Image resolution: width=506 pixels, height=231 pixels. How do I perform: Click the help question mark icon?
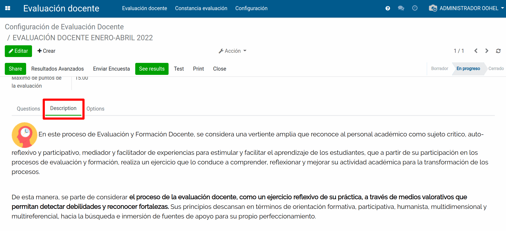pos(388,8)
